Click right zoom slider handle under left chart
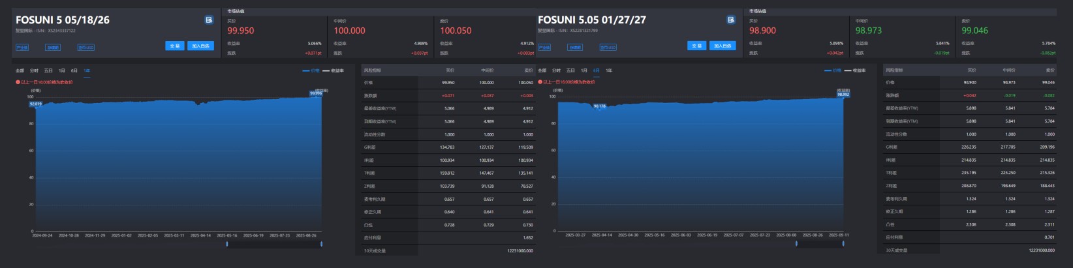The width and height of the screenshot is (1073, 268). 322,244
